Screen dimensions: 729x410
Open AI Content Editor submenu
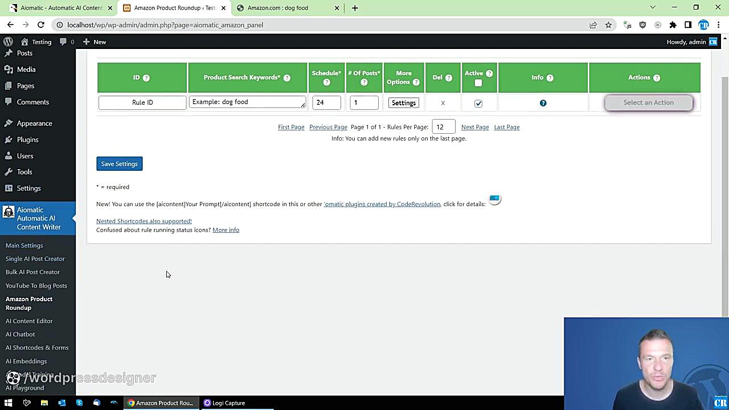click(x=29, y=321)
